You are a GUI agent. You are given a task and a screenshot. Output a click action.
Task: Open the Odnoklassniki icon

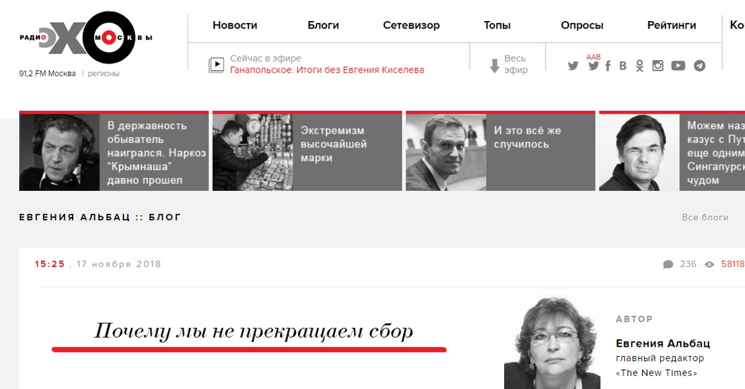pyautogui.click(x=639, y=66)
